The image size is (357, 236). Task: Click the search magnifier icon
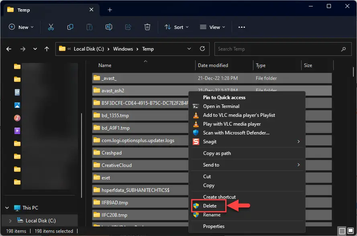click(343, 49)
